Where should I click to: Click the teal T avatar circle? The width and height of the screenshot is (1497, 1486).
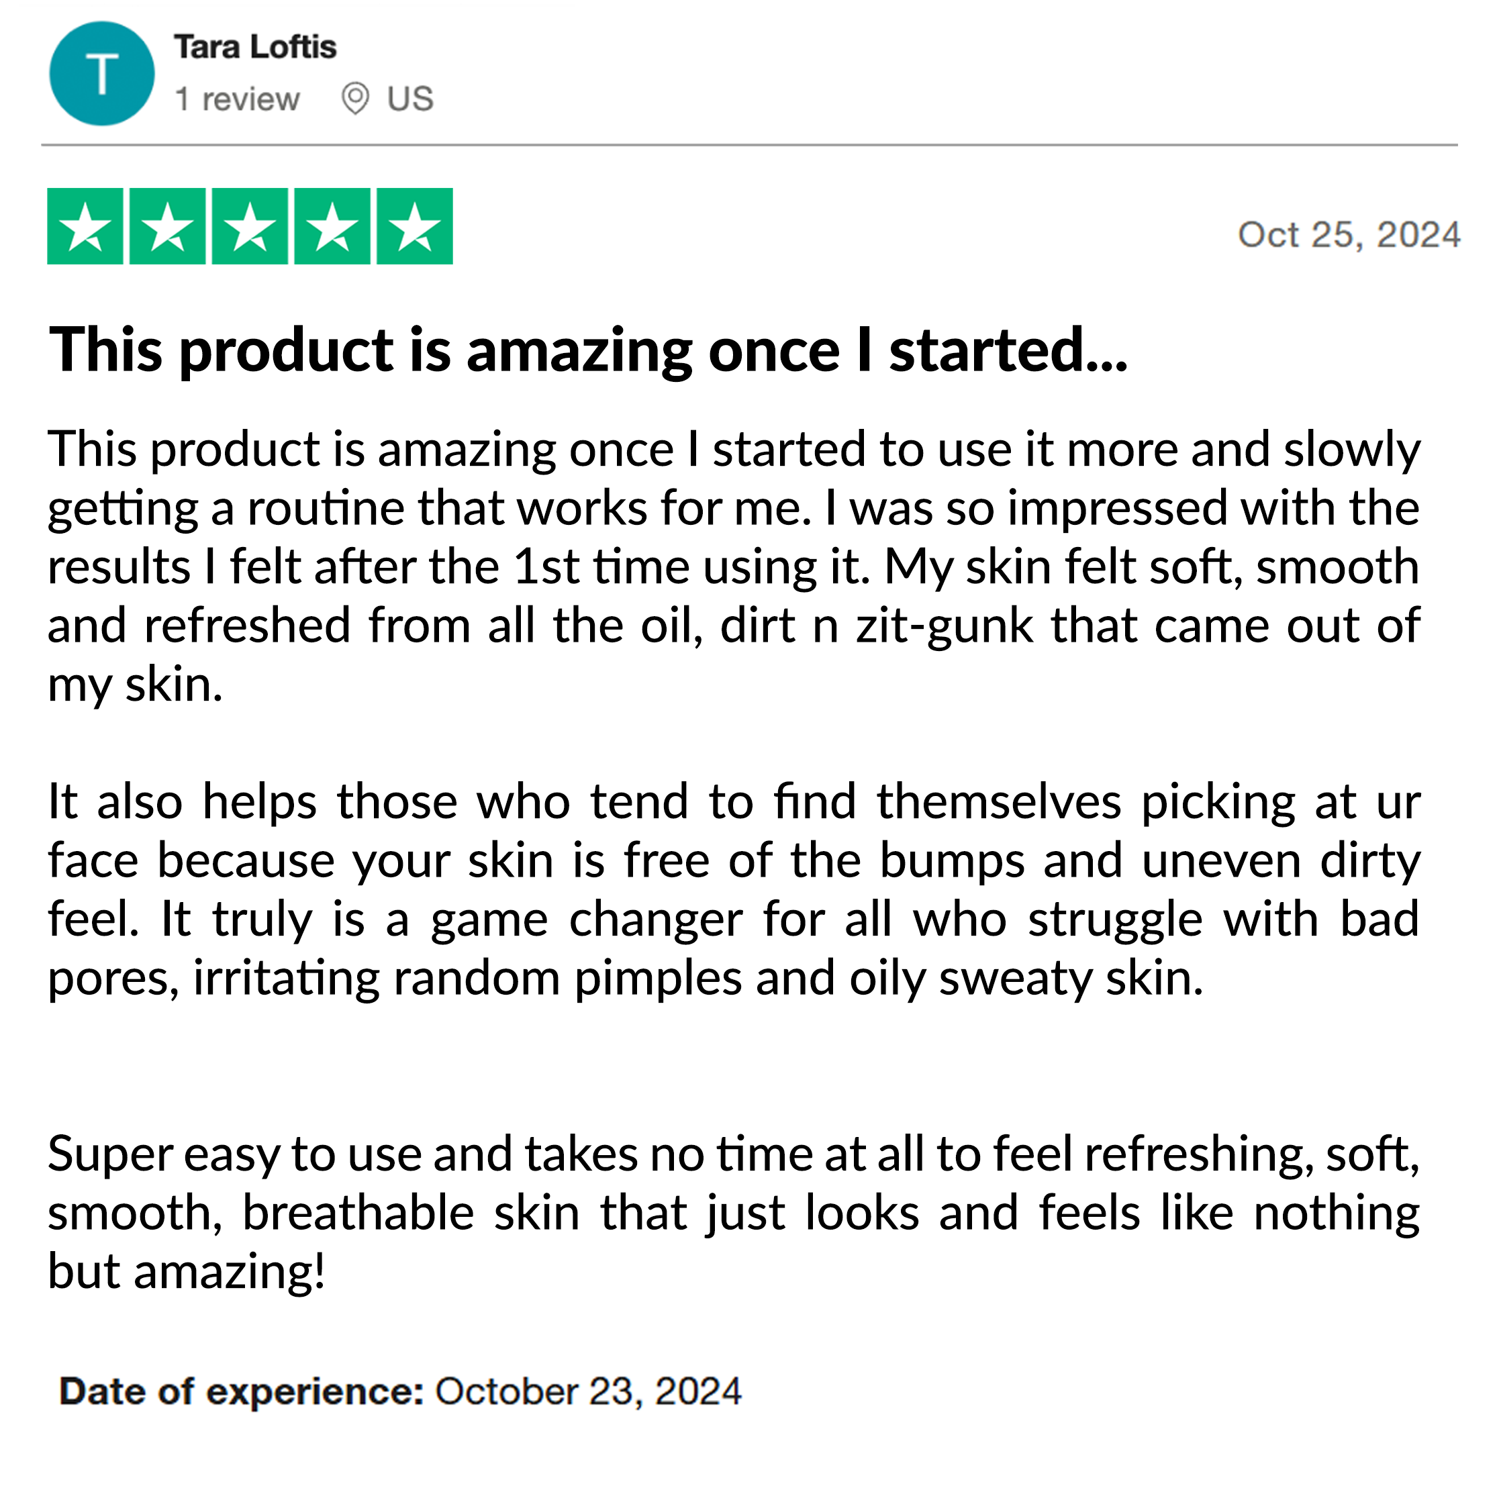tap(101, 74)
